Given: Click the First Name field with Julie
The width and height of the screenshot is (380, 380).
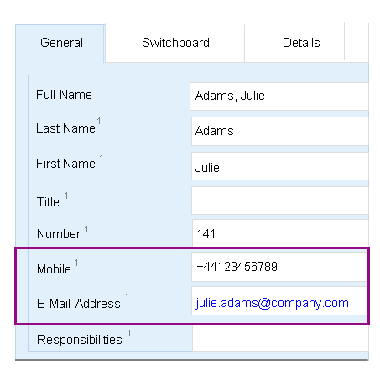Looking at the screenshot, I should (x=280, y=166).
